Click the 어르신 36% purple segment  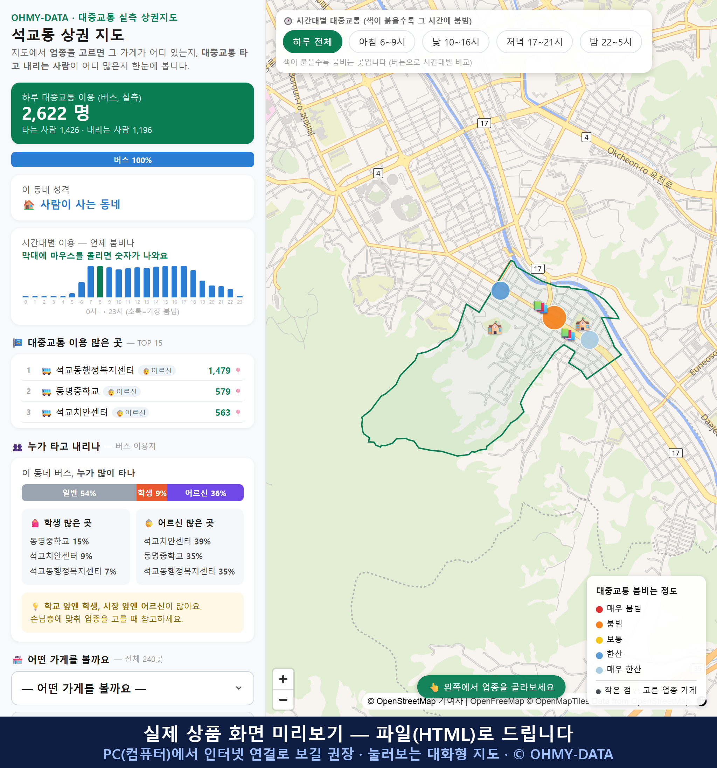(205, 493)
